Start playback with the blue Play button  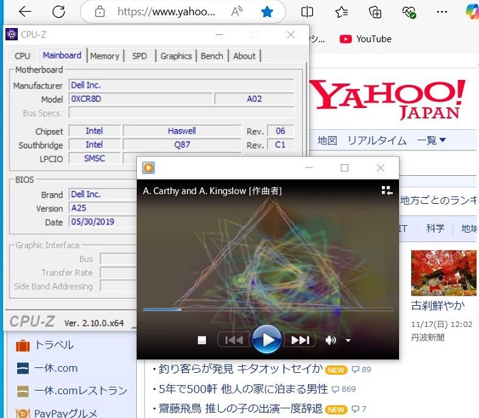[x=267, y=339]
